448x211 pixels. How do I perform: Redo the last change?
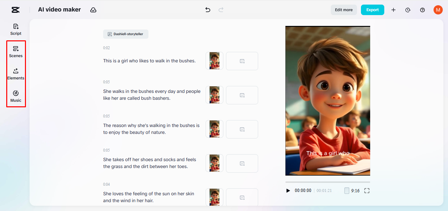221,10
